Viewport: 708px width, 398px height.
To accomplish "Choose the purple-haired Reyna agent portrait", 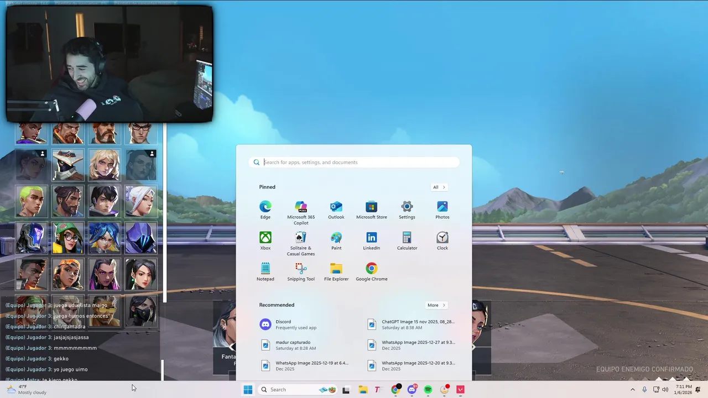I will coord(105,274).
